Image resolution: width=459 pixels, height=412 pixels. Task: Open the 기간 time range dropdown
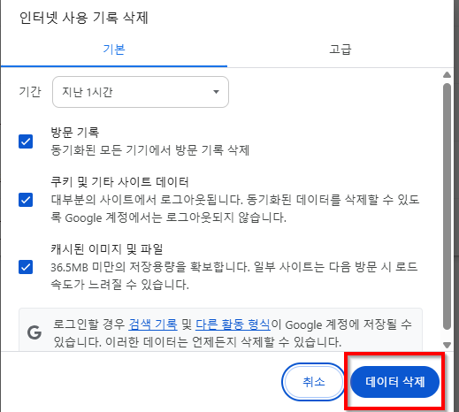point(141,92)
